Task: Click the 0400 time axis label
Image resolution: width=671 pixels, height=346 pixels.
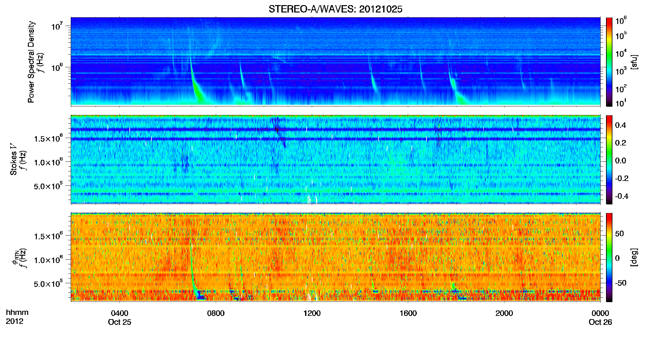Action: click(x=119, y=313)
